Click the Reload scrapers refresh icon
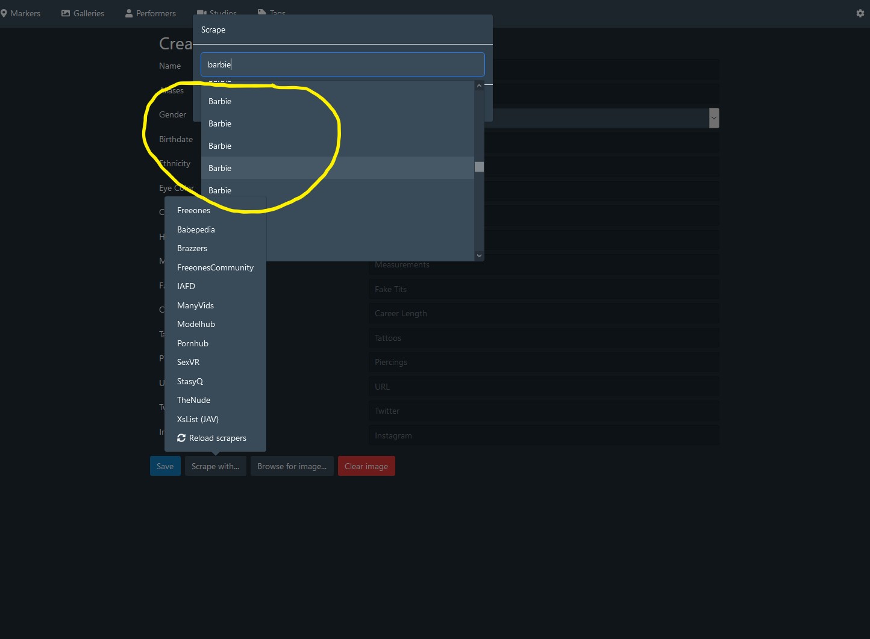Viewport: 870px width, 639px height. (x=181, y=438)
